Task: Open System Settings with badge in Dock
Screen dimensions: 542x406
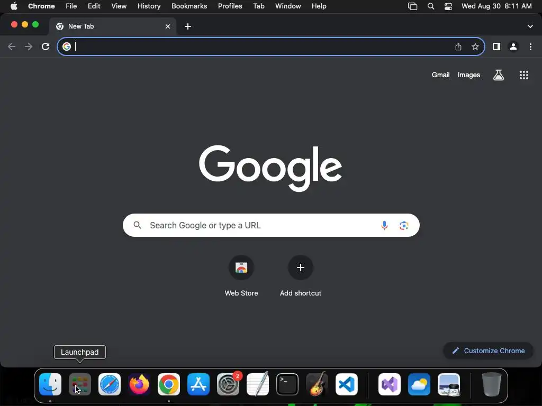Action: click(x=228, y=384)
